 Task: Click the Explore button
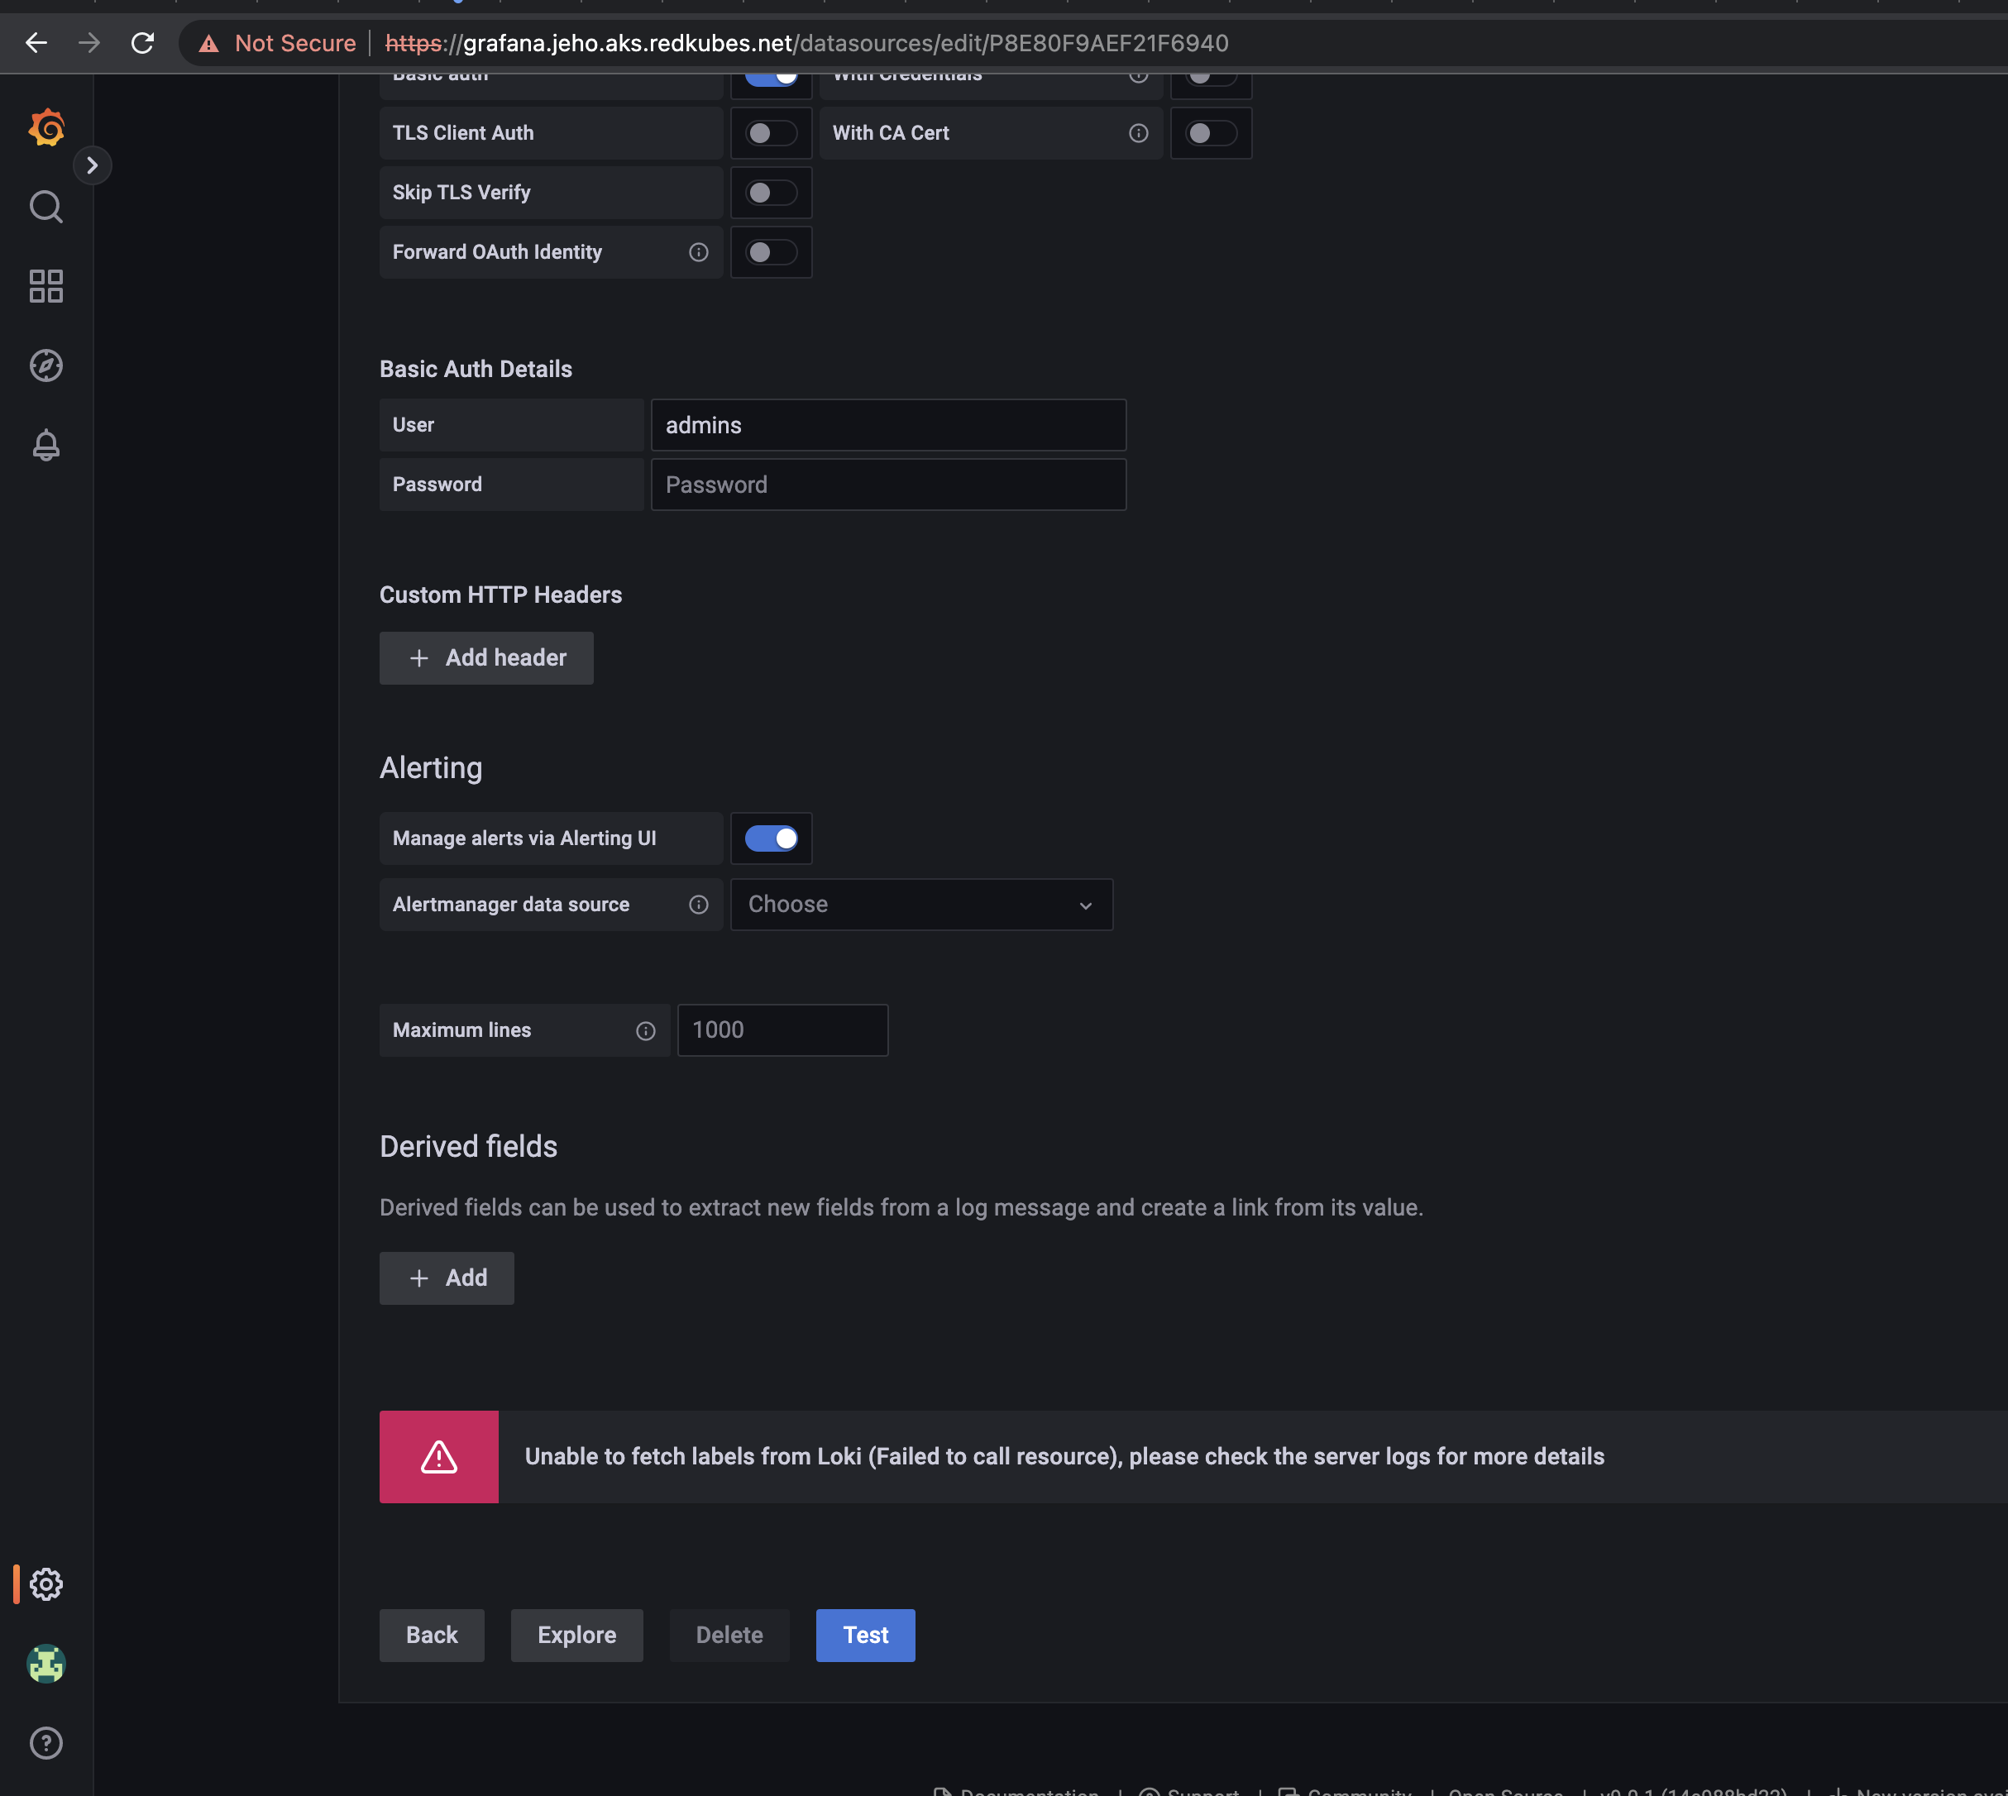[x=577, y=1636]
